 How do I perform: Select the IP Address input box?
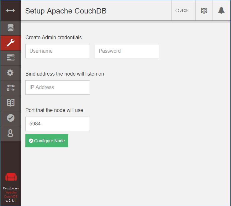58,87
